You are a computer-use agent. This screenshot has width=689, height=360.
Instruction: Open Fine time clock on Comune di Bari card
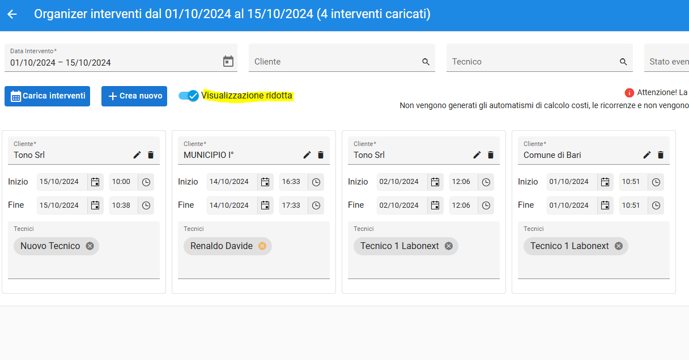656,205
